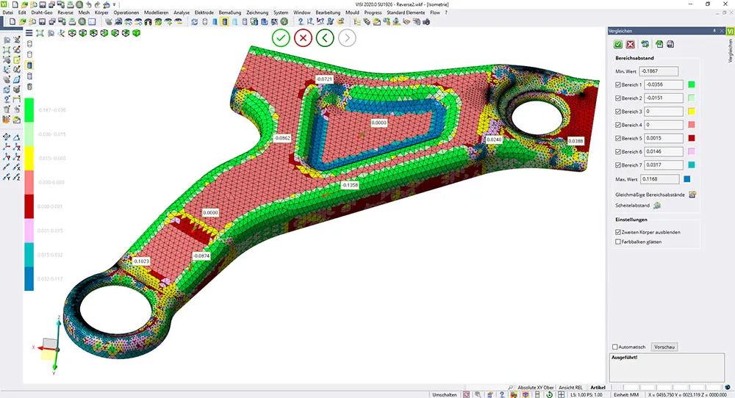Image resolution: width=735 pixels, height=398 pixels.
Task: Switch to the Ansicht REL tab
Action: click(x=570, y=387)
